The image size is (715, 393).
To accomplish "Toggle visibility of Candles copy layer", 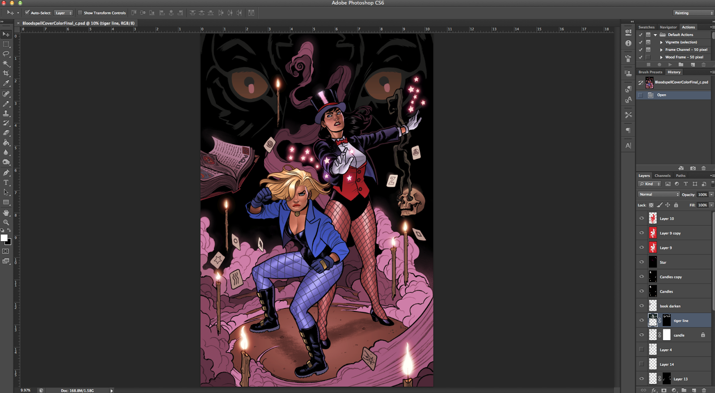I will pos(642,277).
